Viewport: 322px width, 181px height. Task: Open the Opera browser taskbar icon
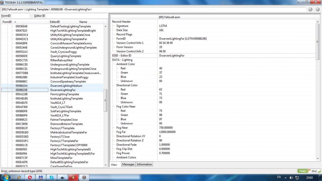pyautogui.click(x=30, y=177)
